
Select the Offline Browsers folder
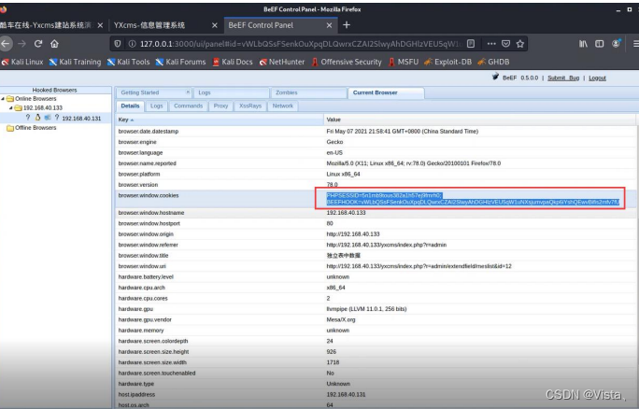click(x=35, y=128)
